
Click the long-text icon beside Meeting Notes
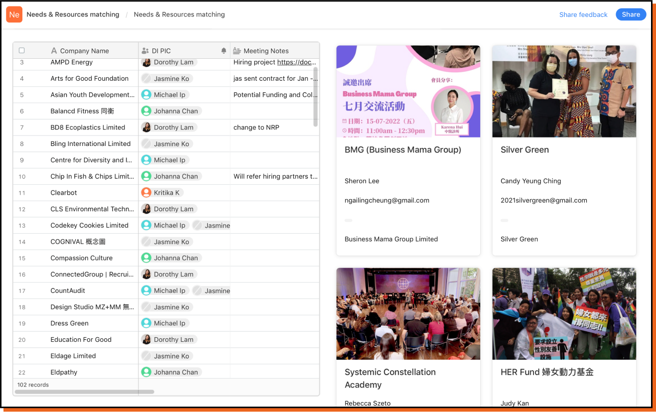(x=237, y=51)
